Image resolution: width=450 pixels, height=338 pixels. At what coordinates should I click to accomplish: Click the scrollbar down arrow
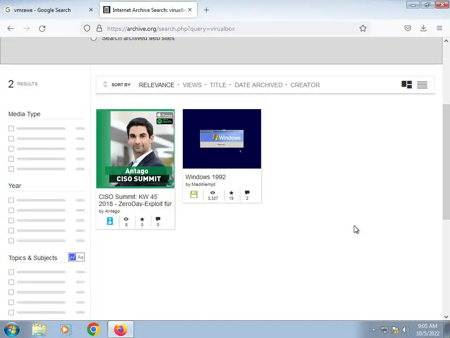point(446,317)
